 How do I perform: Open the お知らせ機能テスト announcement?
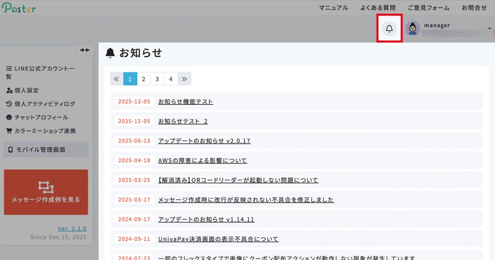pos(185,101)
